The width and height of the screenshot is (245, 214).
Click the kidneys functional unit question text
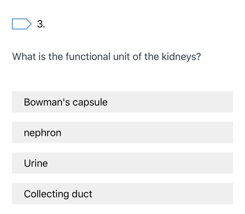coord(106,56)
